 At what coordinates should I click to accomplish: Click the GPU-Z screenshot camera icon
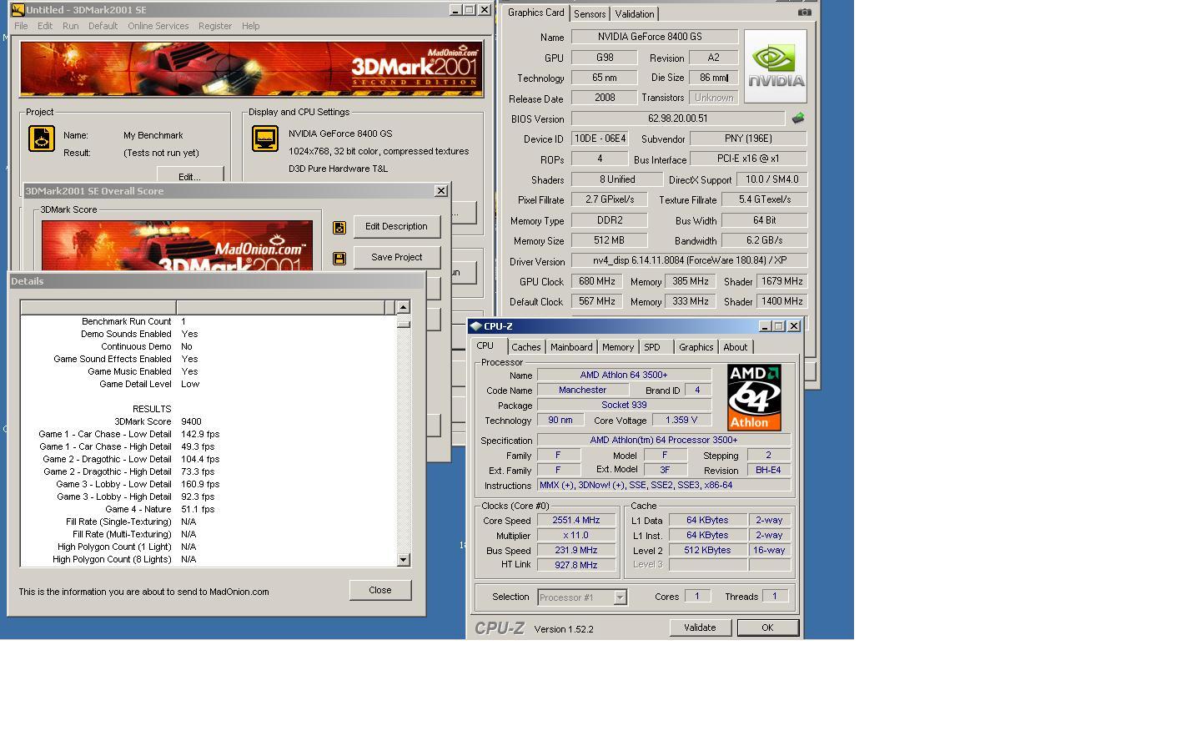pyautogui.click(x=804, y=12)
